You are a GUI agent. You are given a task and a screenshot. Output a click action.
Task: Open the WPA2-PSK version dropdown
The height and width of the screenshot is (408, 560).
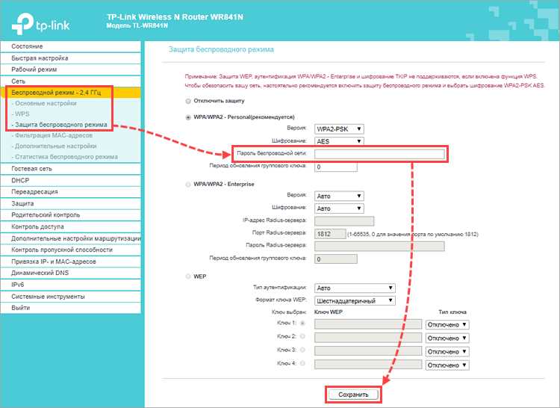coord(339,129)
